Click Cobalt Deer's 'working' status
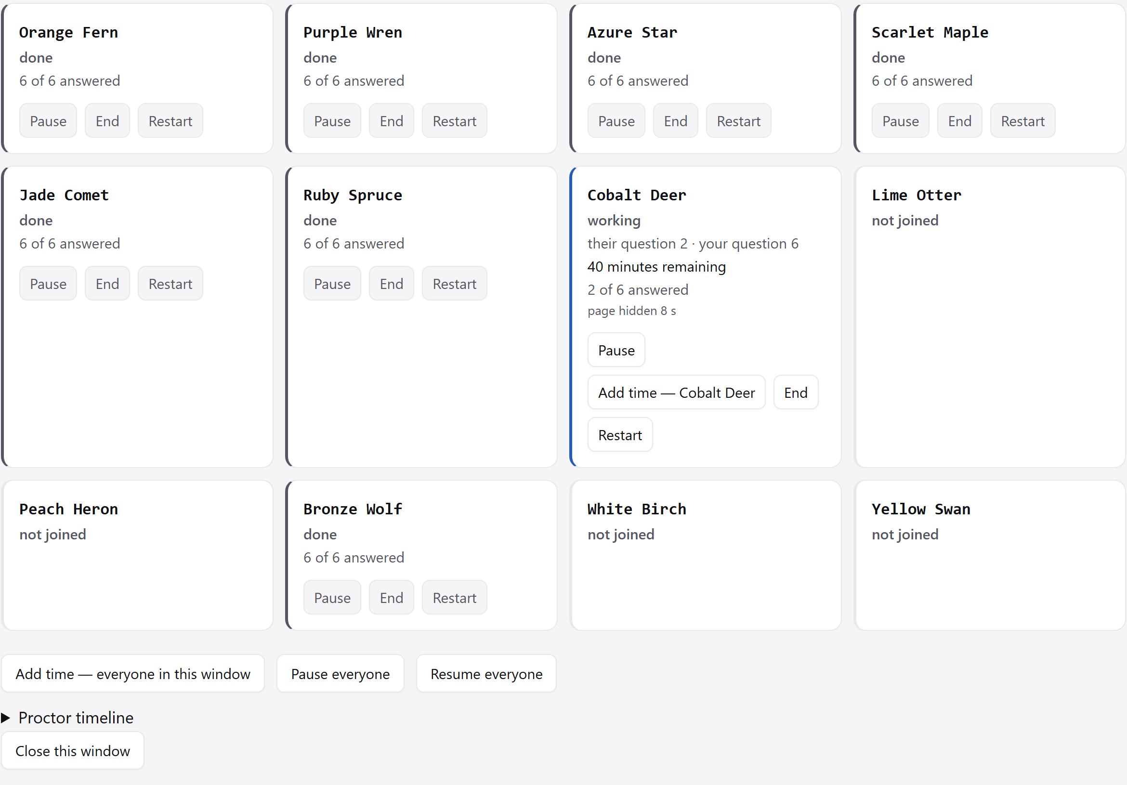The height and width of the screenshot is (785, 1127). [614, 221]
